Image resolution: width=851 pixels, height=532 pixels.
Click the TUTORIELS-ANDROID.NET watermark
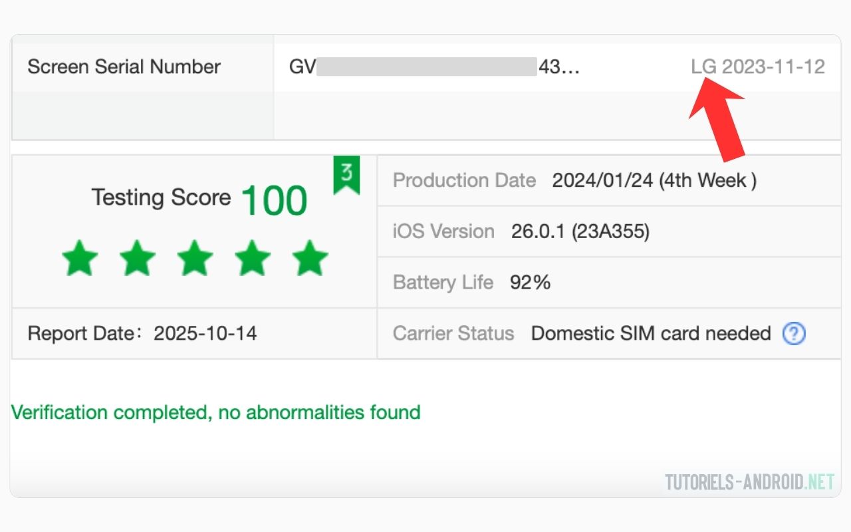[749, 482]
